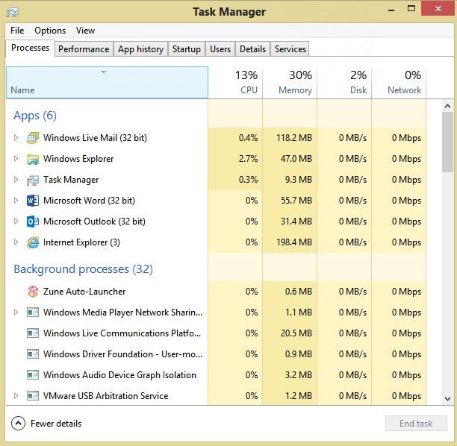Expand the Windows Live Mail process group
The image size is (457, 446).
tap(16, 137)
